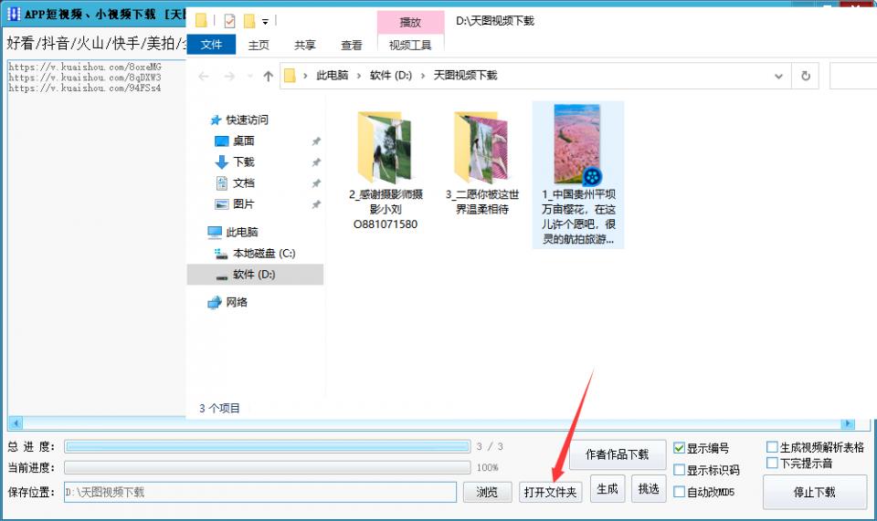This screenshot has width=877, height=521.
Task: Select folder 3_二愿你被这世界温柔相待
Action: (481, 163)
